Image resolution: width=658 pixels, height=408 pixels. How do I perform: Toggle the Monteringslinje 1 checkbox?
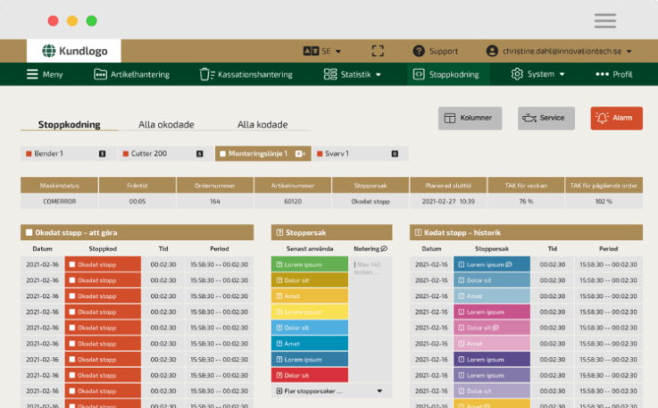[x=222, y=154]
